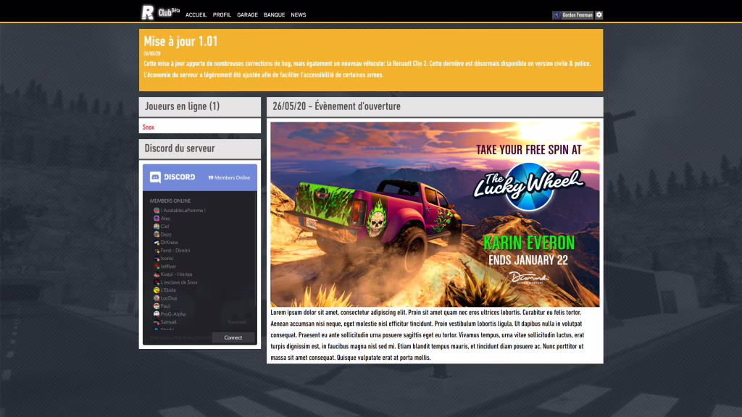Open the BANQUE section
742x417 pixels.
[x=274, y=15]
